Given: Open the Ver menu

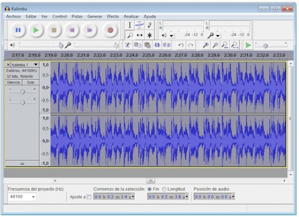Looking at the screenshot, I should (x=44, y=17).
